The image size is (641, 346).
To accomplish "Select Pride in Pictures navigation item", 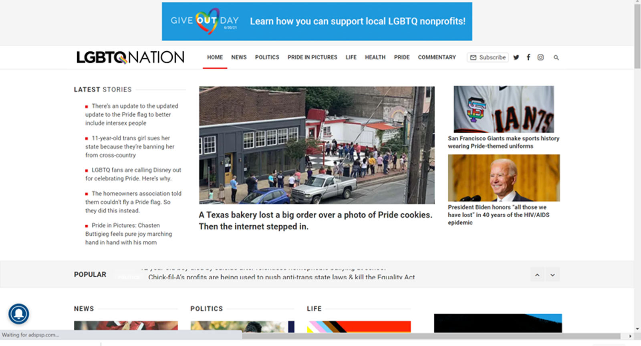I will click(x=312, y=57).
